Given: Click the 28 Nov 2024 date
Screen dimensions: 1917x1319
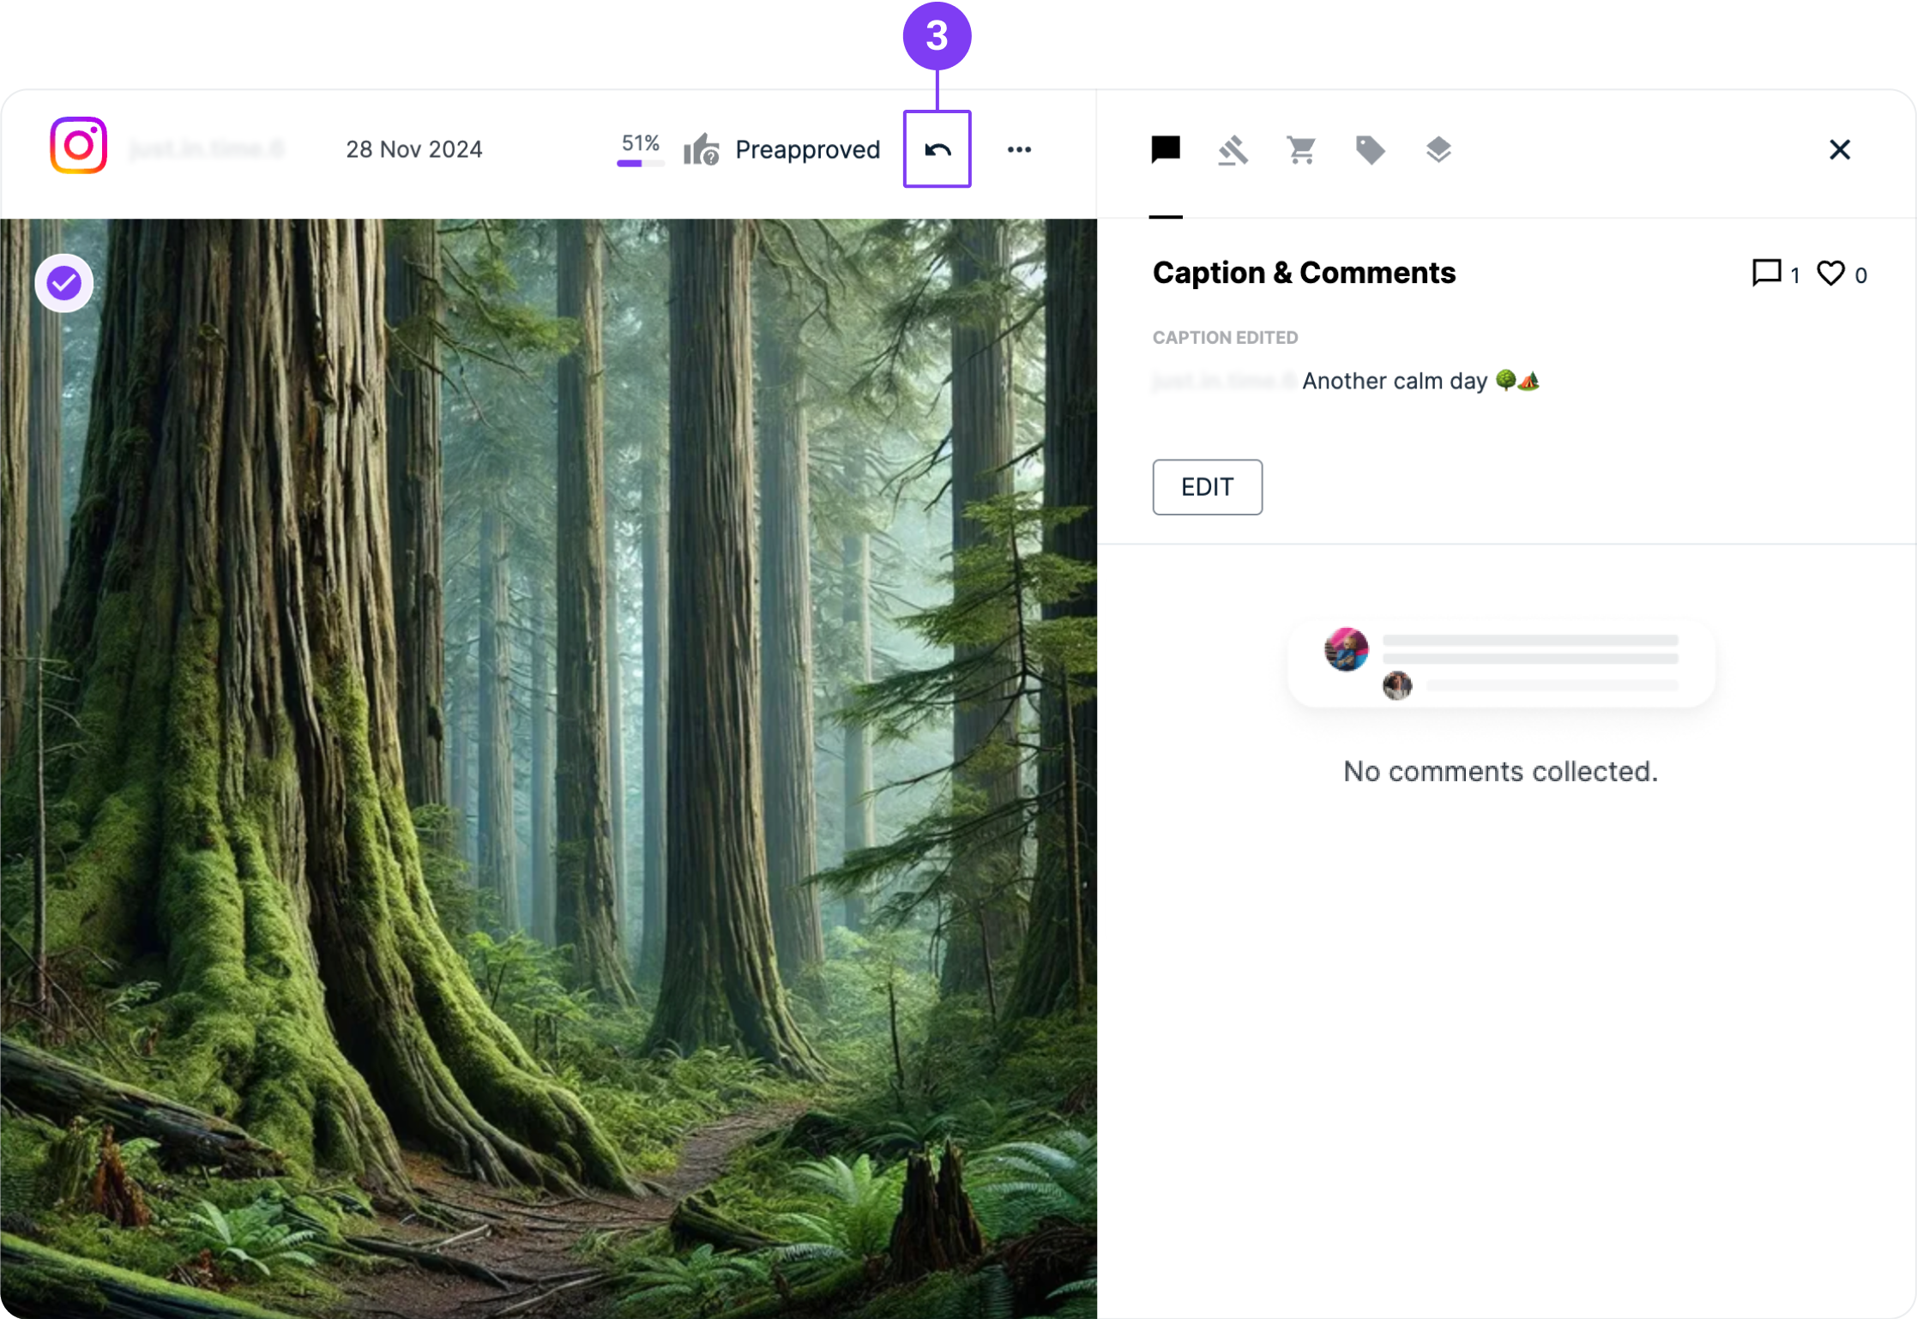Looking at the screenshot, I should [413, 150].
